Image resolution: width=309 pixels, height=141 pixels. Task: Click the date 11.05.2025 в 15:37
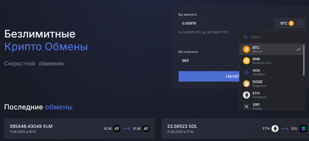coord(23,132)
